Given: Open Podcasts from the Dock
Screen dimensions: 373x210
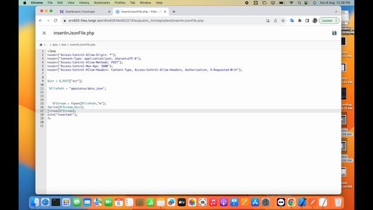Looking at the screenshot, I should [224, 202].
